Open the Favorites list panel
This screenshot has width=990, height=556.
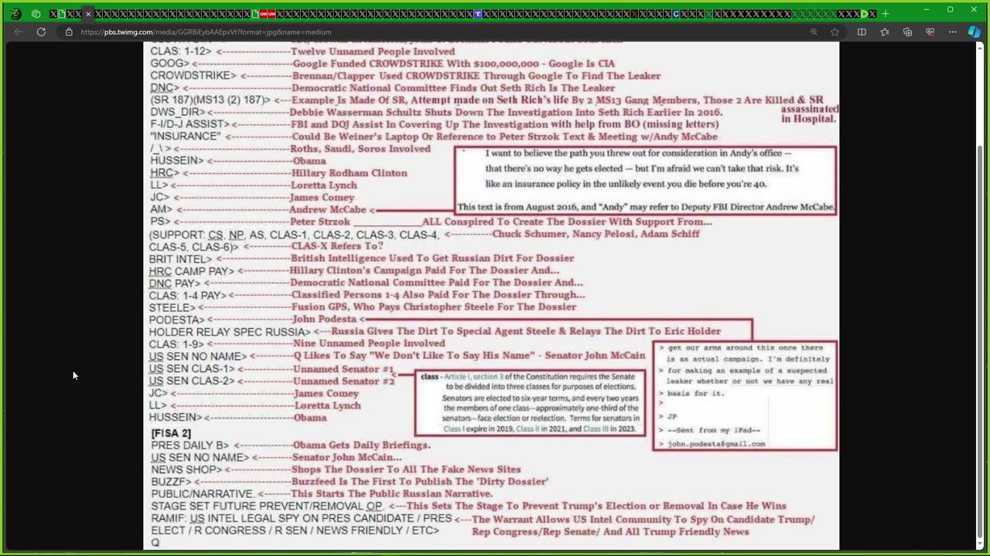click(885, 32)
